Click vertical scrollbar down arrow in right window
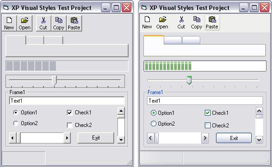 259,140
